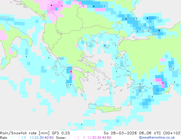
Task: Click the "06..06 UTC" time label
Action: [150, 133]
